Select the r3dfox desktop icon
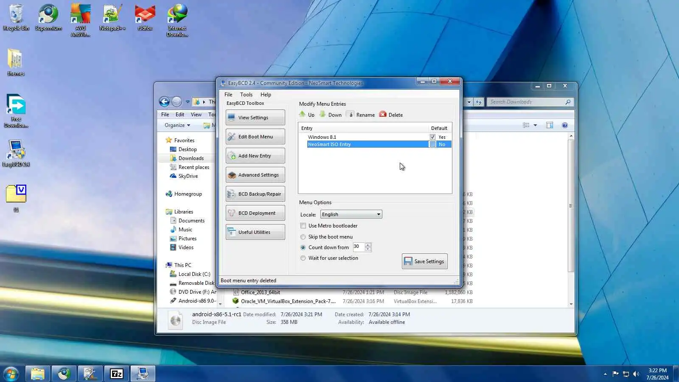The image size is (679, 382). click(x=145, y=18)
